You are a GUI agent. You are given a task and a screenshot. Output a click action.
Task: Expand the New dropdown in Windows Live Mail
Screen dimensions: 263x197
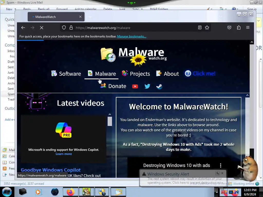15,9
